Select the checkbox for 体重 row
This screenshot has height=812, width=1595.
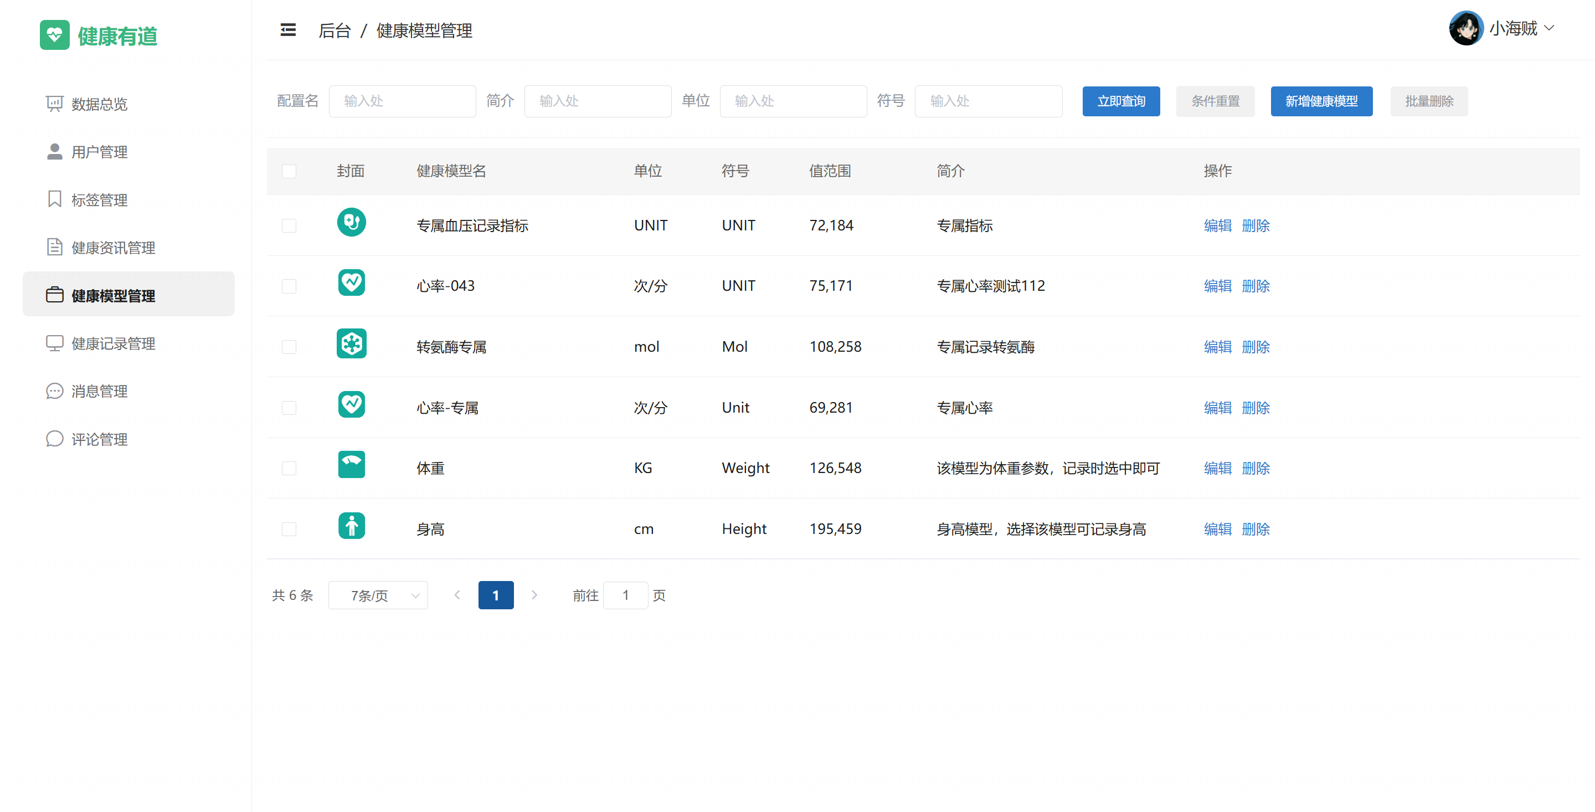coord(289,468)
